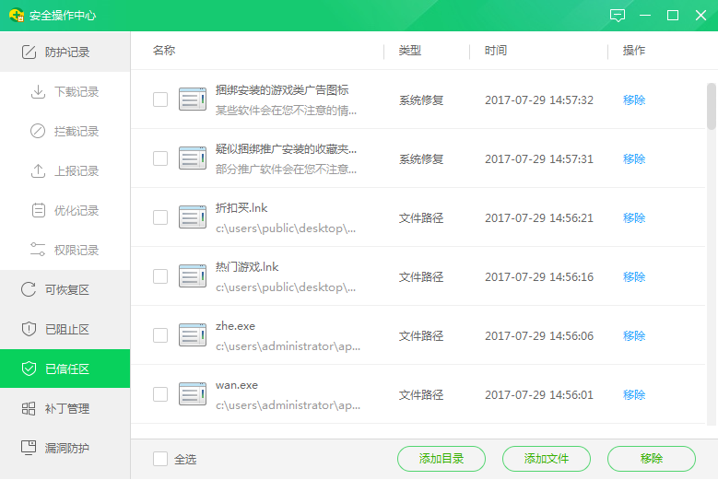Open 下载记录 in sidebar

65,92
